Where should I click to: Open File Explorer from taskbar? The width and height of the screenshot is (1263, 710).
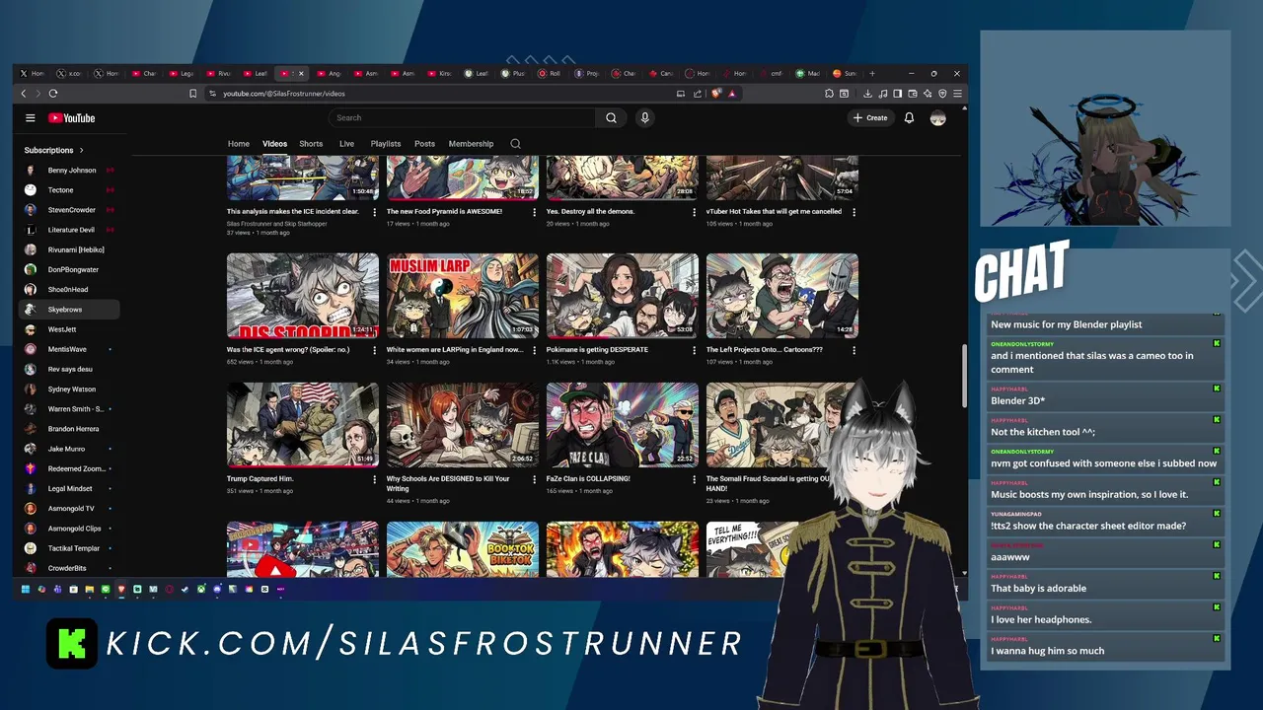90,590
